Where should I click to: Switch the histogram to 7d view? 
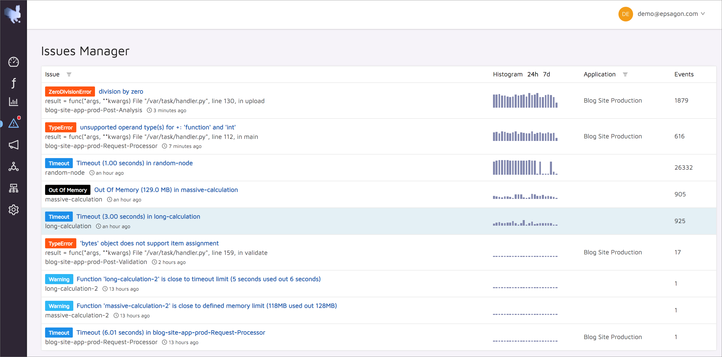(546, 74)
